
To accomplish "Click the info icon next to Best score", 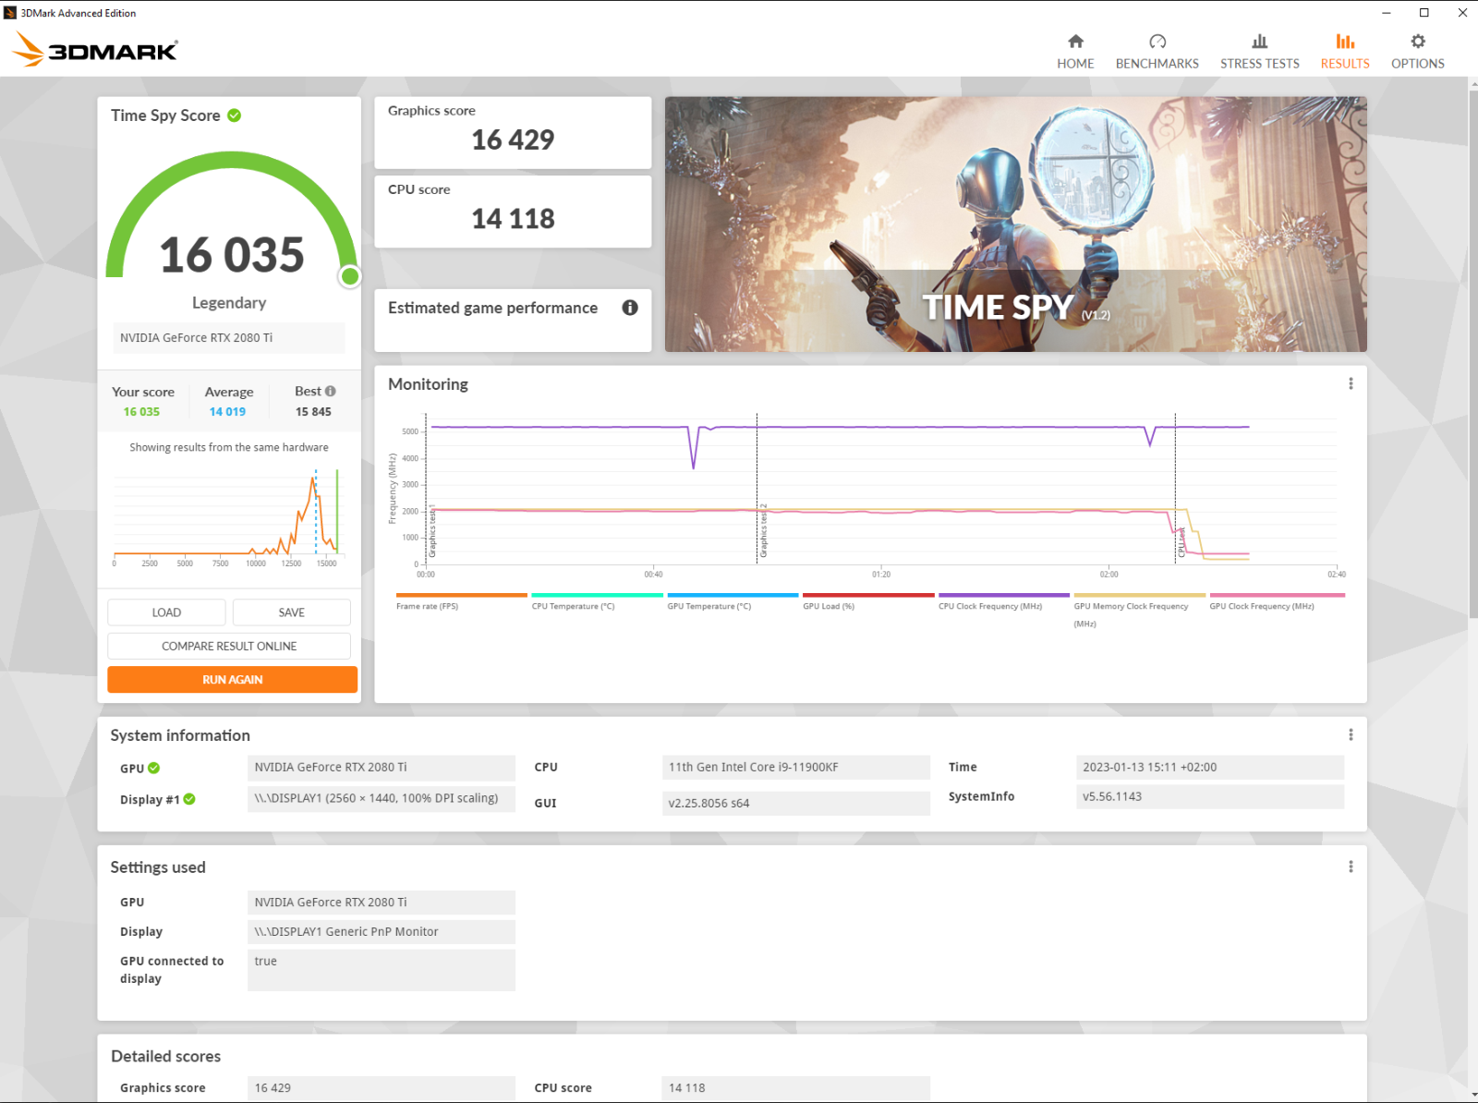I will point(331,391).
